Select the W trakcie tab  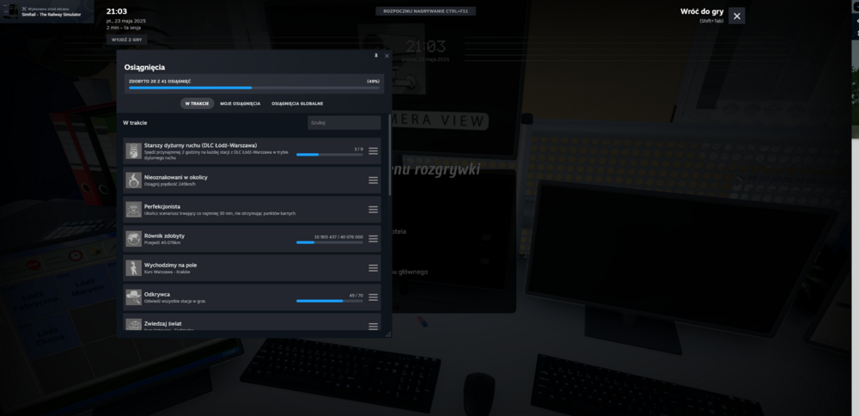click(x=198, y=104)
